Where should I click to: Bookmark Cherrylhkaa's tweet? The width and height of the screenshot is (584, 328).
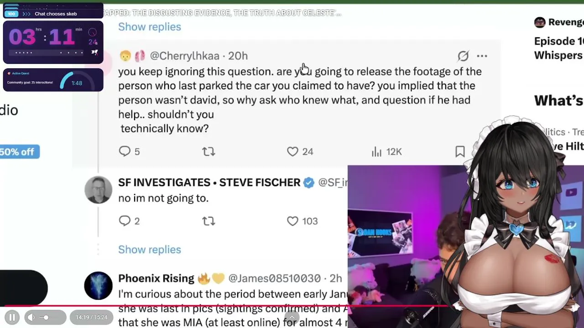pyautogui.click(x=460, y=151)
